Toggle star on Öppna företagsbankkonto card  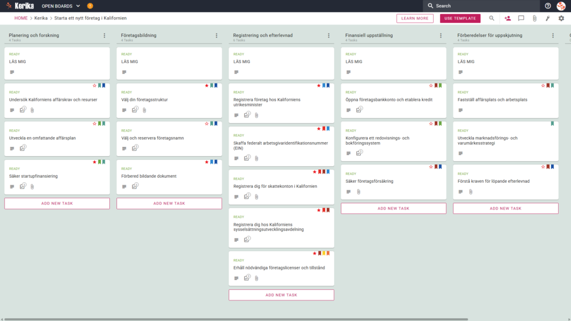[x=431, y=85]
